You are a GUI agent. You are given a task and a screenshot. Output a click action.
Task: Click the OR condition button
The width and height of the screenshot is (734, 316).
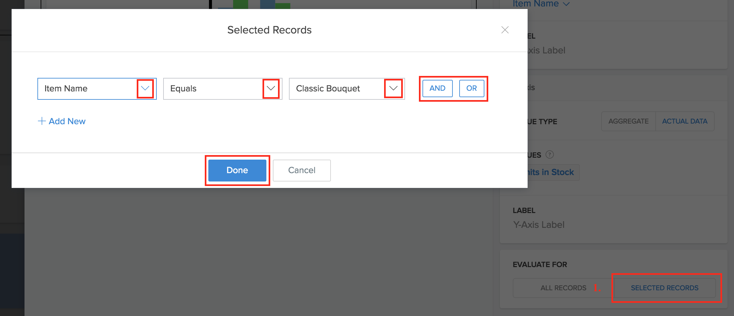click(x=471, y=88)
